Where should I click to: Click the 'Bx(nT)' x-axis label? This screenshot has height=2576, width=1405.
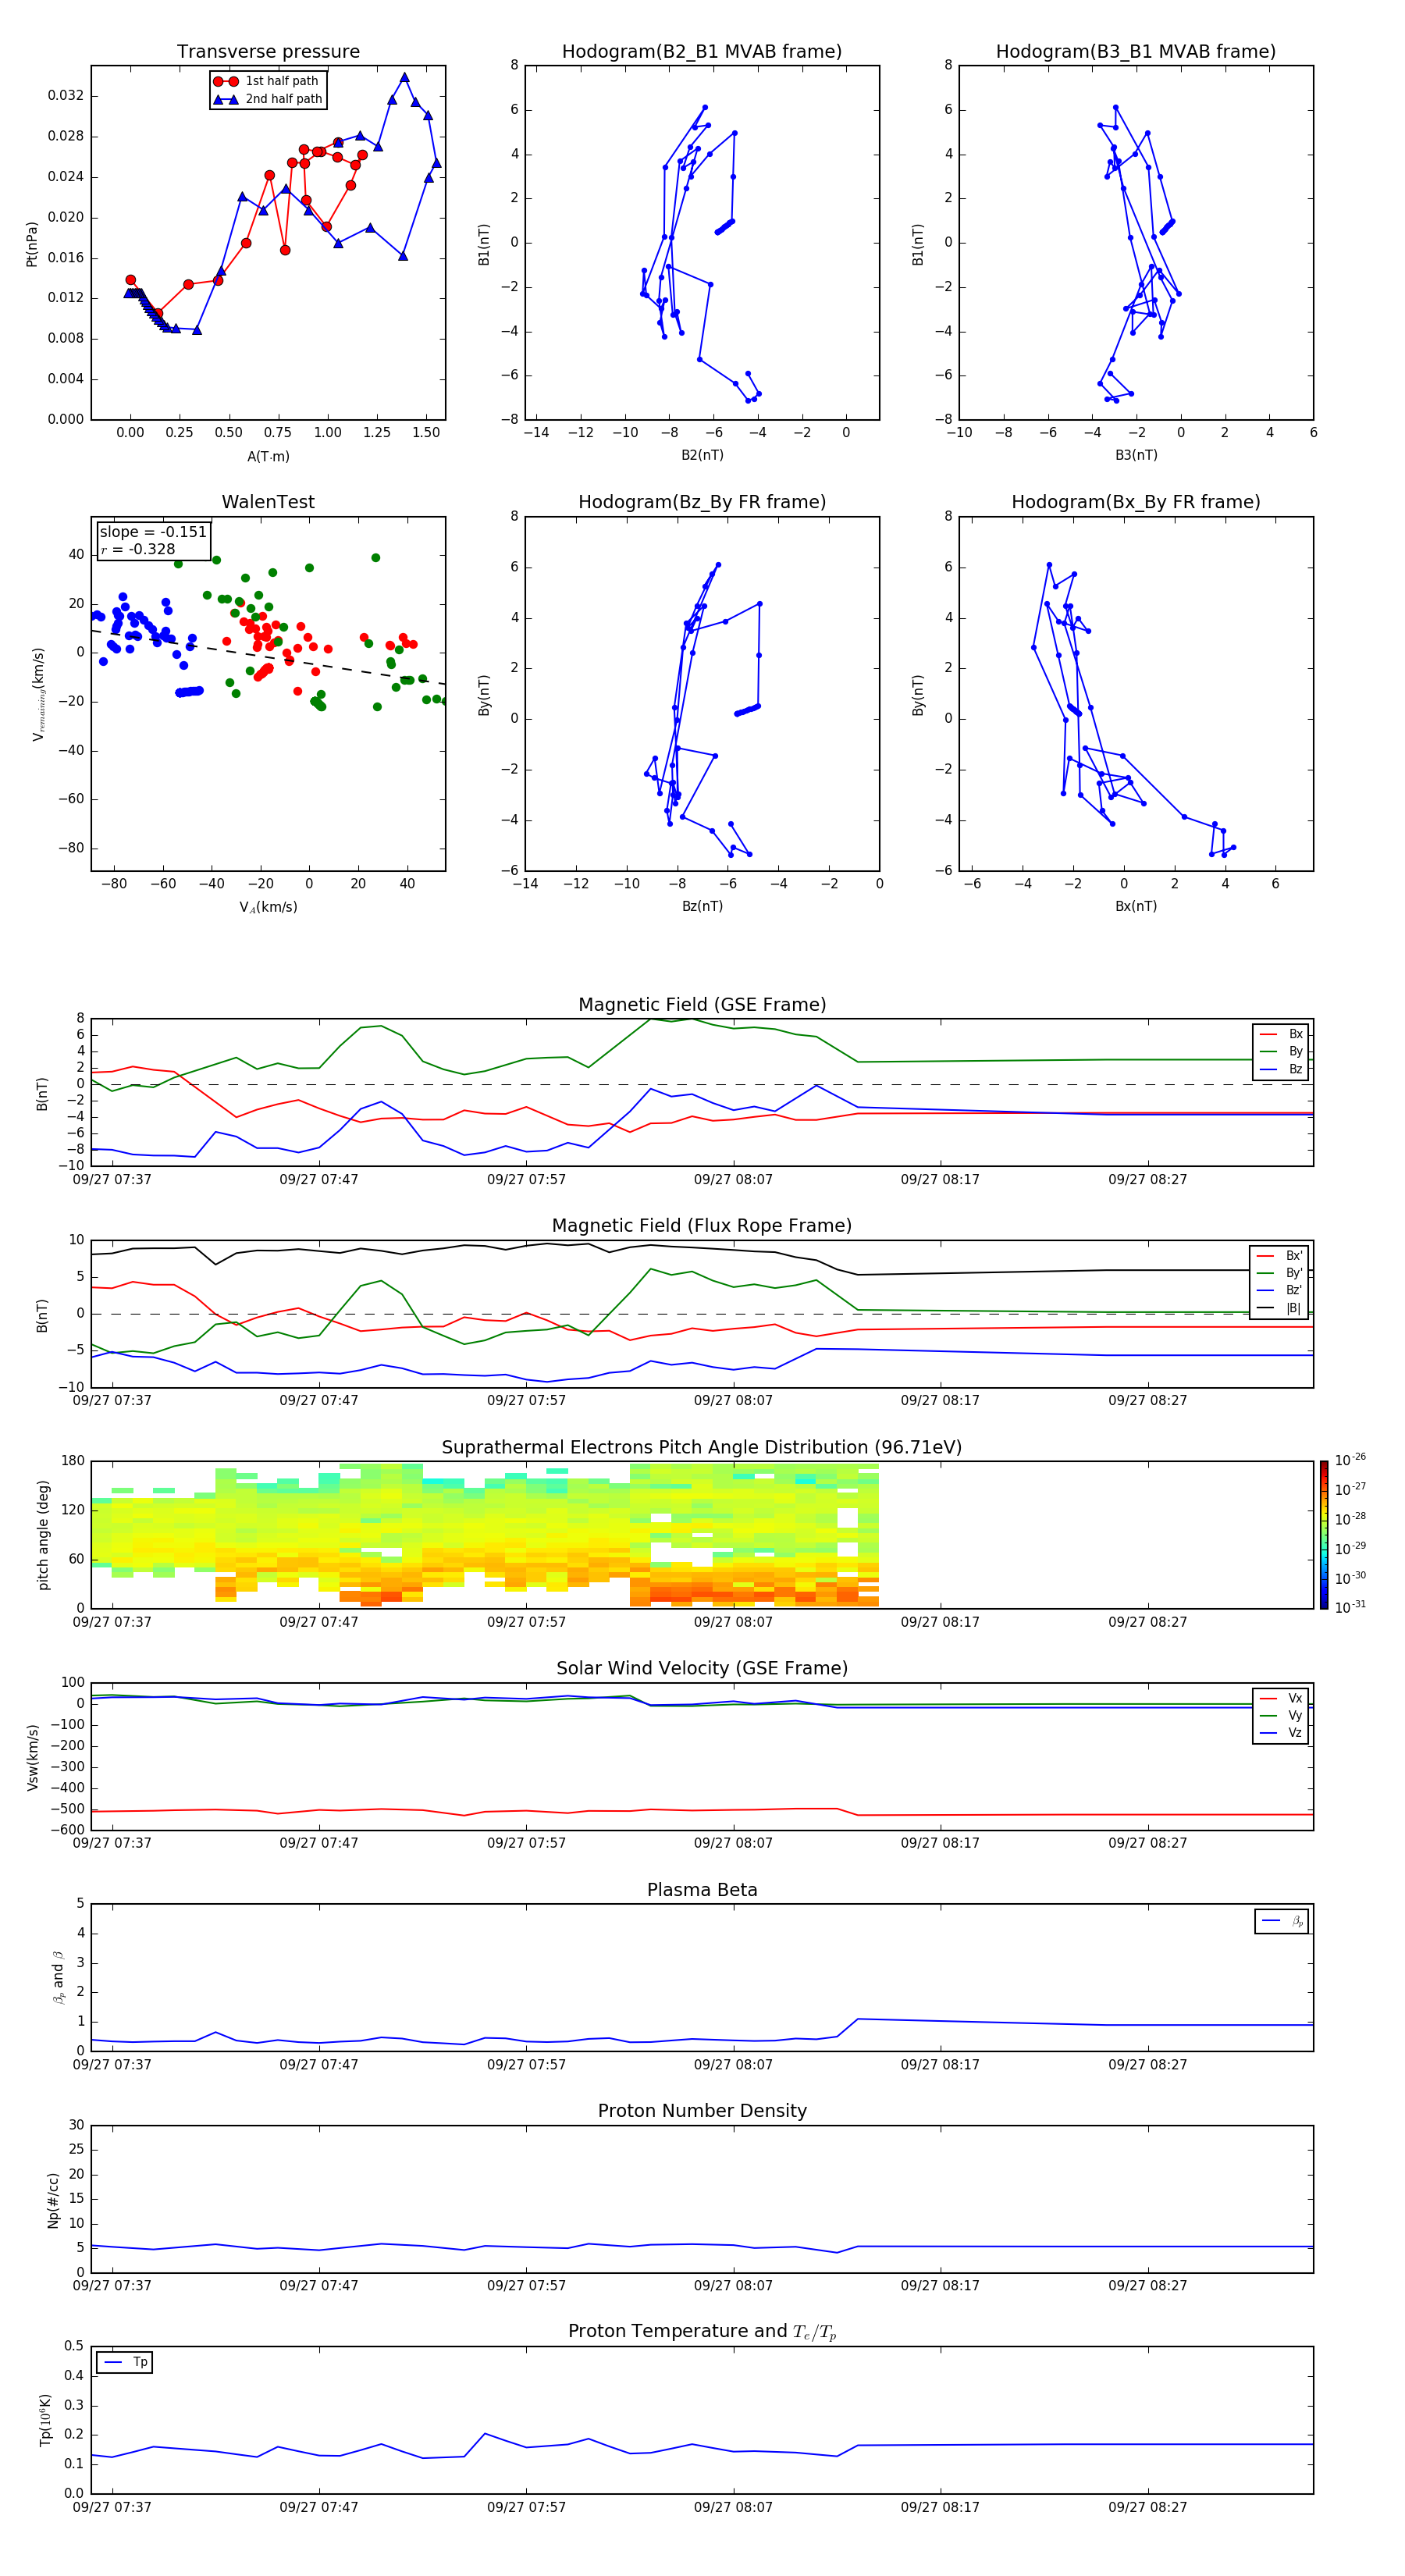[1136, 906]
